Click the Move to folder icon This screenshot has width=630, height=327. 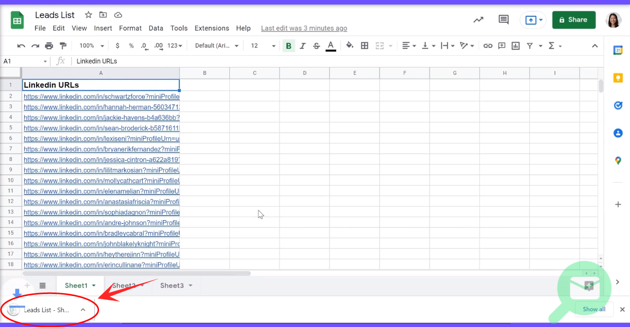coord(103,15)
